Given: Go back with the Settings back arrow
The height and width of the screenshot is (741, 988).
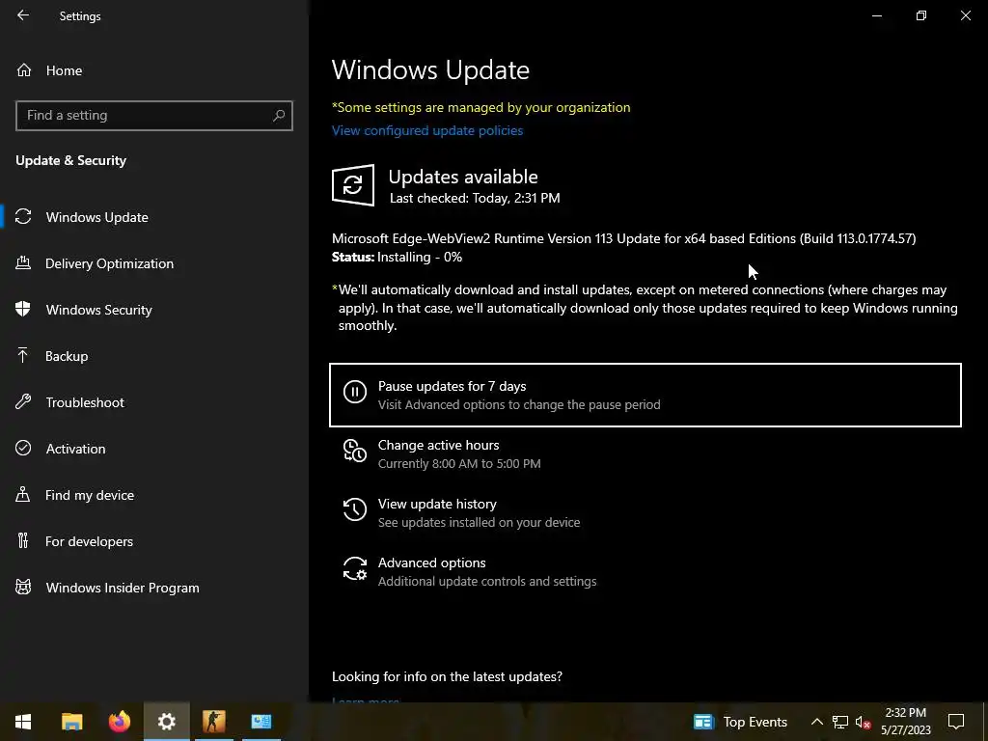Looking at the screenshot, I should click(x=23, y=15).
